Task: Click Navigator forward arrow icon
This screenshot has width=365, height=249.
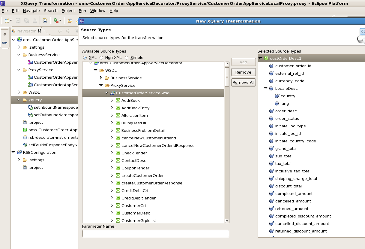Action: (x=68, y=31)
